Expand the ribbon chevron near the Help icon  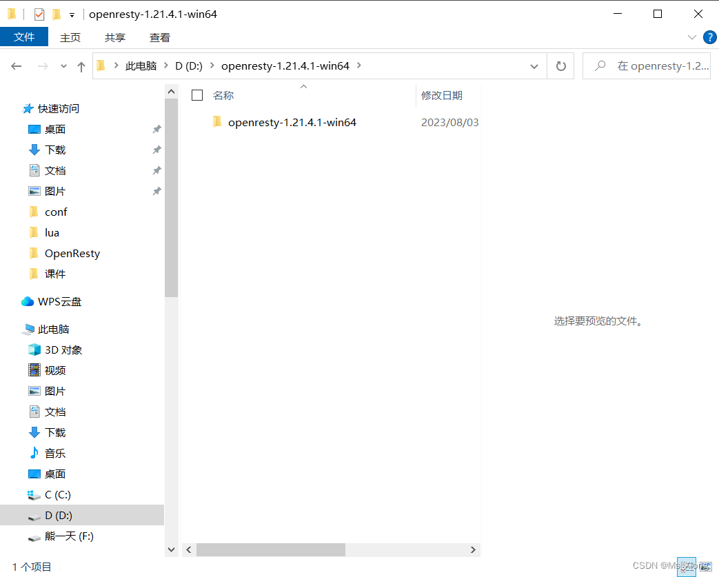point(692,37)
